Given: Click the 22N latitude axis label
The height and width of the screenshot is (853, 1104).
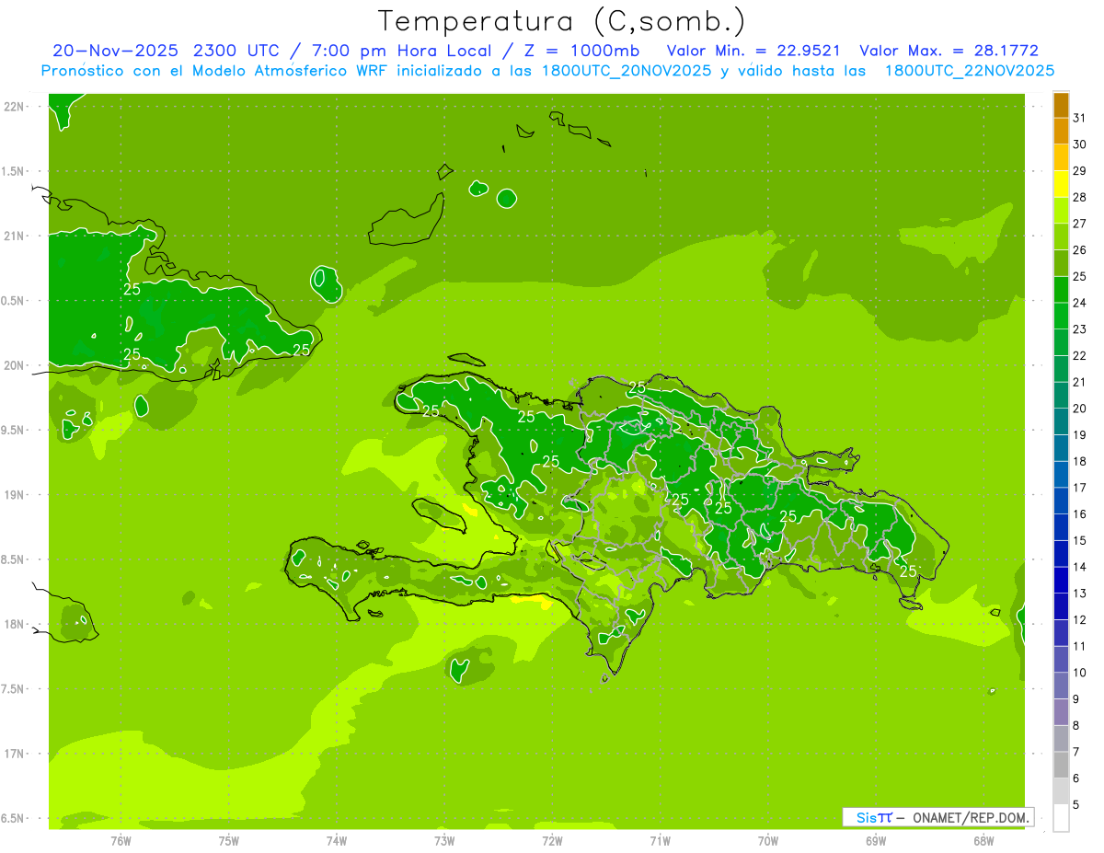Looking at the screenshot, I should (15, 107).
